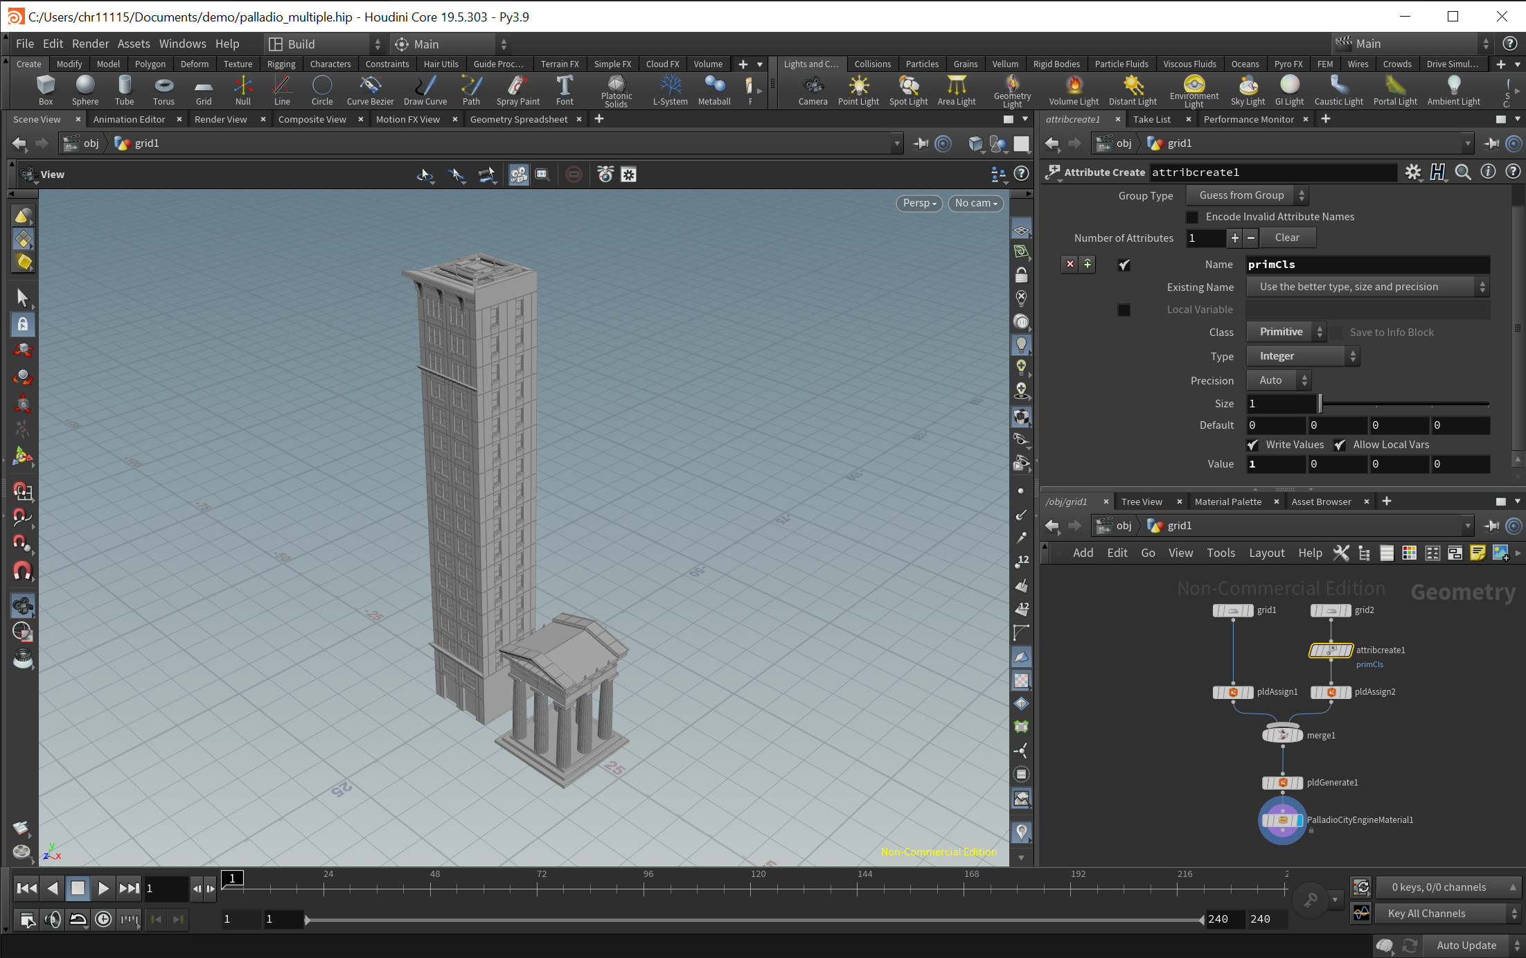The height and width of the screenshot is (958, 1526).
Task: Toggle real time playback button
Action: tap(103, 919)
